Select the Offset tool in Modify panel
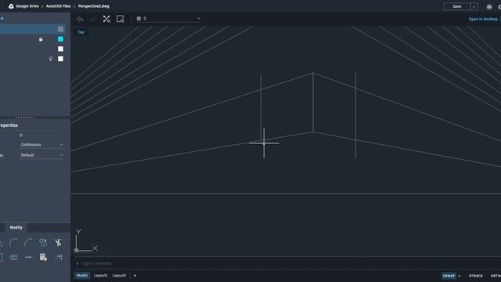The width and height of the screenshot is (501, 282). click(14, 257)
